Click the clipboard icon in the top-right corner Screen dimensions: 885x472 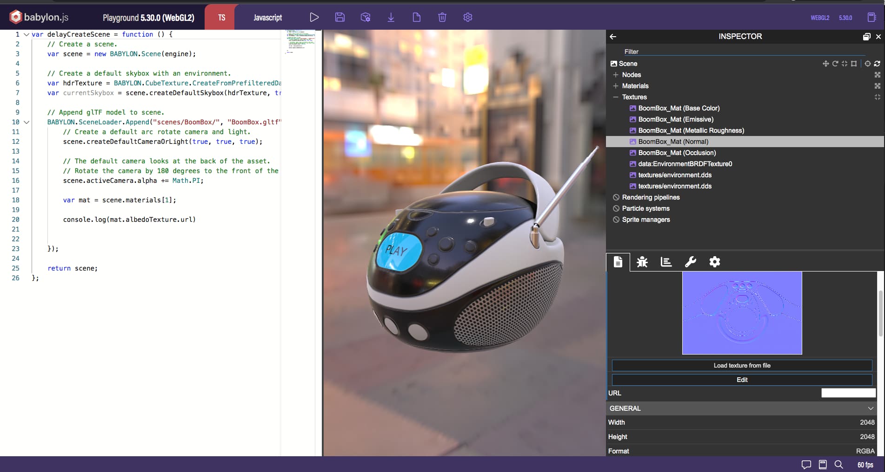[x=872, y=17]
